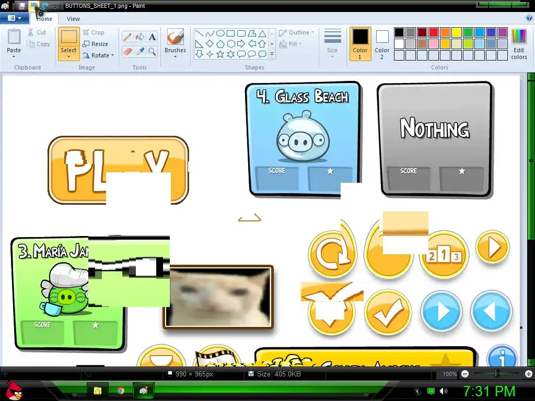Open Edit colors
535x401 pixels.
pos(519,44)
